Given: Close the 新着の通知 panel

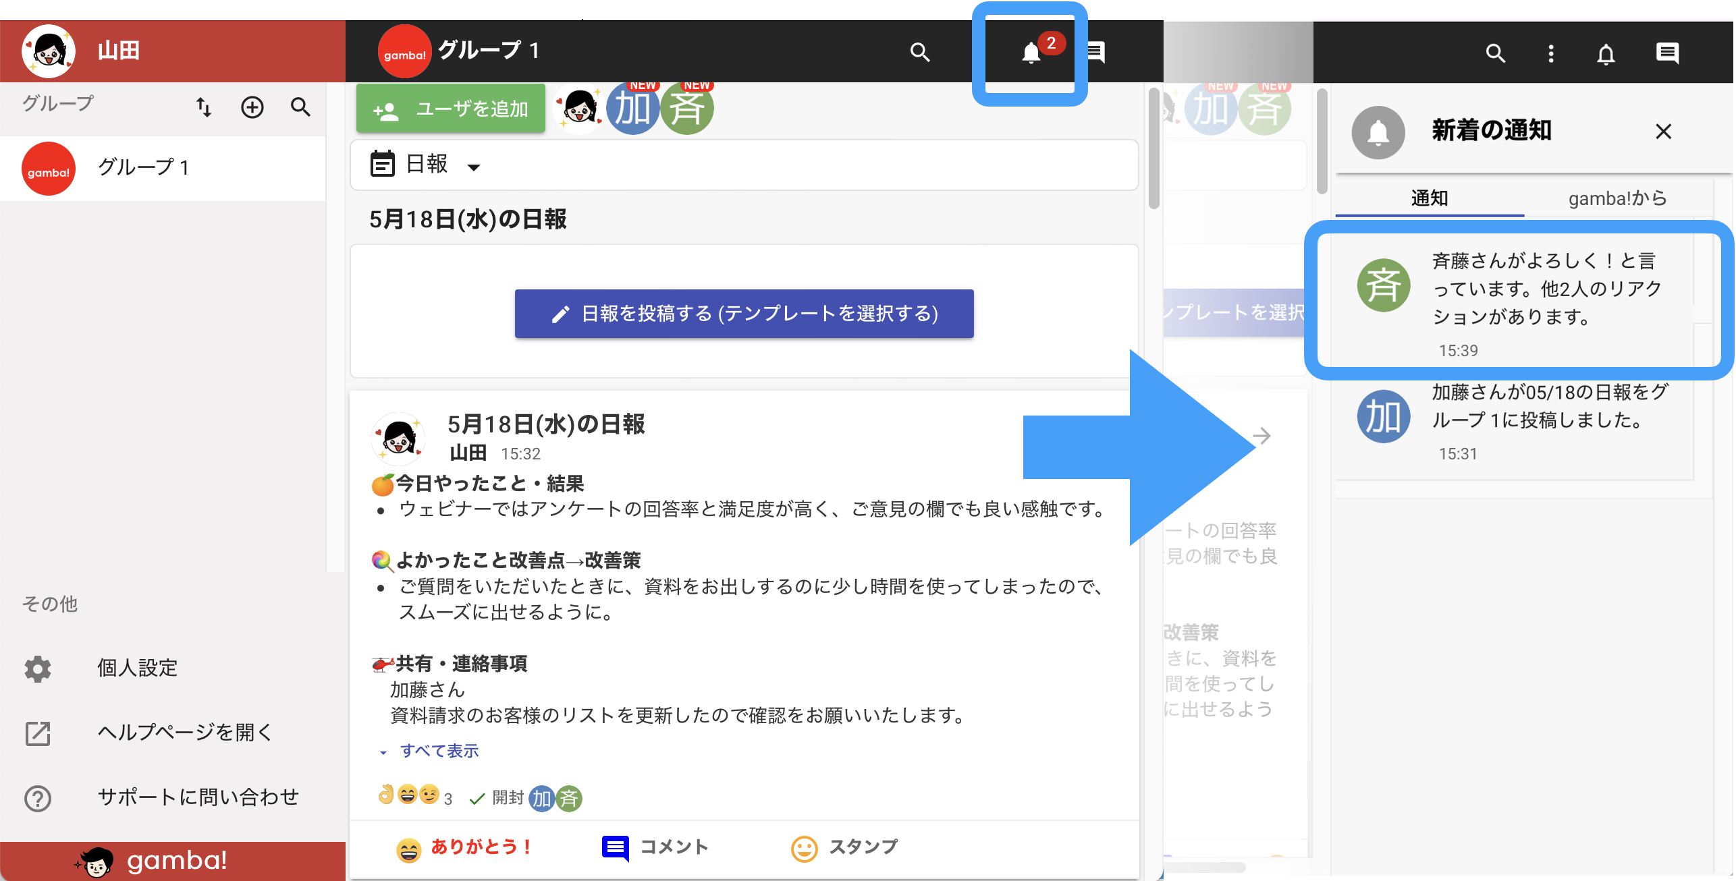Looking at the screenshot, I should [x=1664, y=132].
